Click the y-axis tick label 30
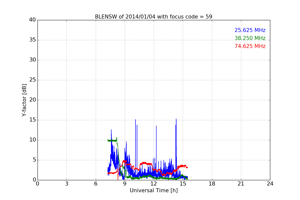Screen dimensions: 300x200 tap(32, 60)
